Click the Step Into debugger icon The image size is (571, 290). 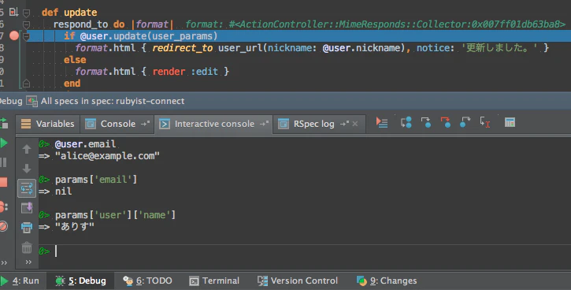[x=425, y=122]
